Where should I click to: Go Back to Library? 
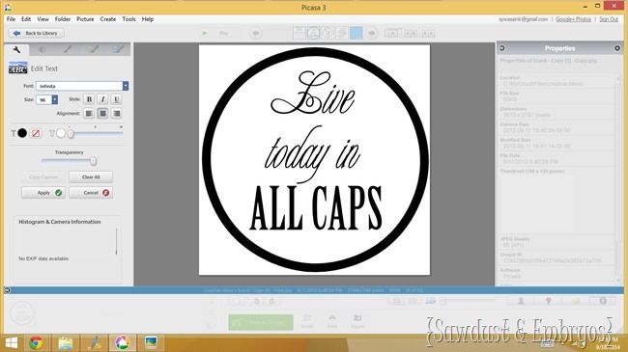pos(36,33)
